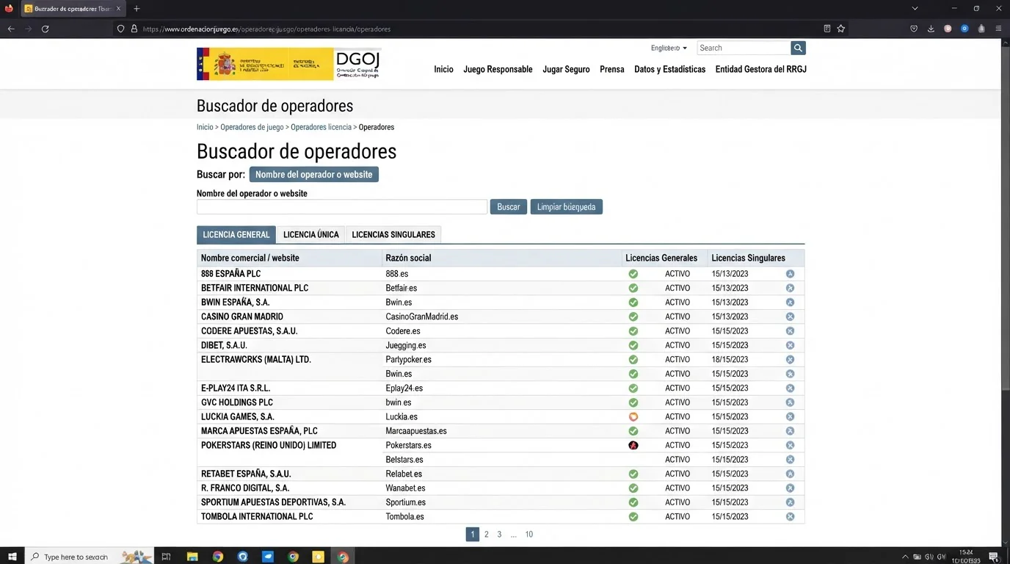This screenshot has width=1010, height=564.
Task: Click the end-of-row icon for GVC HOLDINGS PLC
Action: tap(790, 402)
